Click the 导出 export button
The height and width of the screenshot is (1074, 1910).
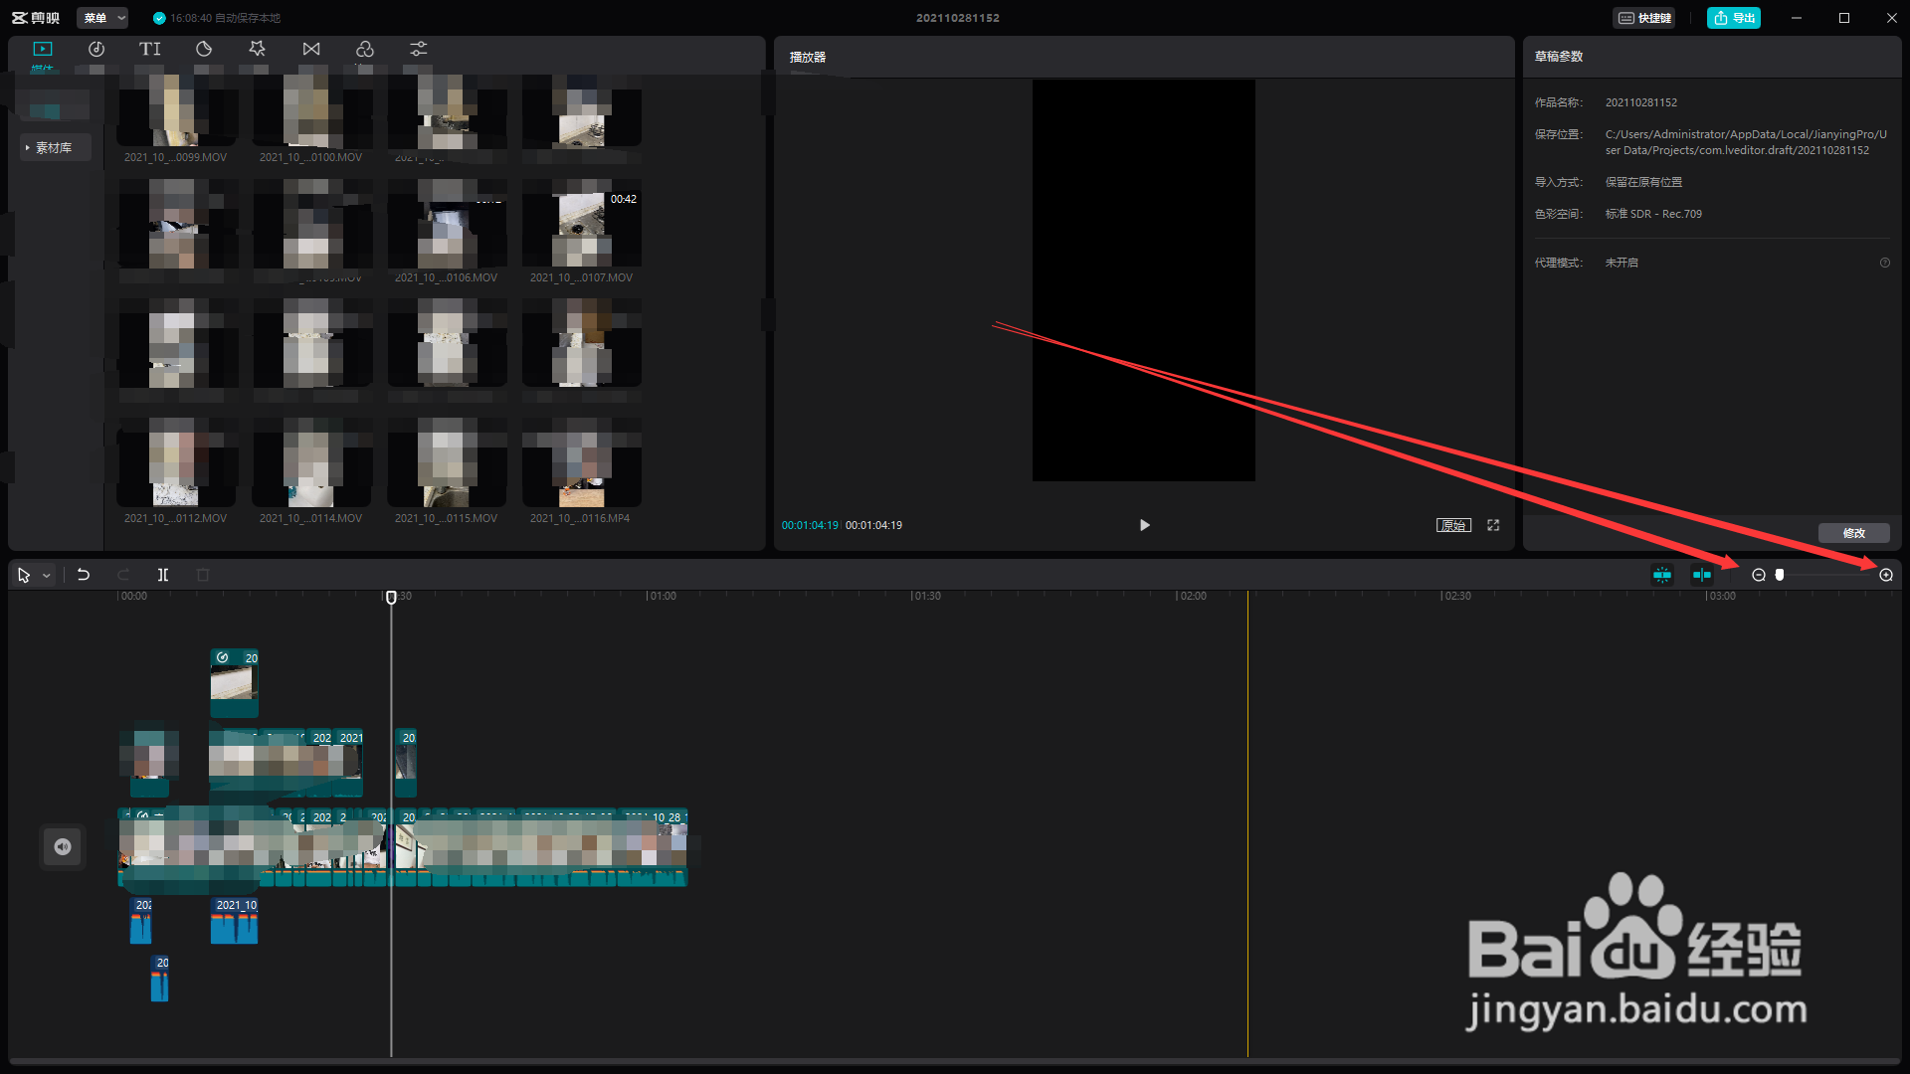coord(1734,18)
